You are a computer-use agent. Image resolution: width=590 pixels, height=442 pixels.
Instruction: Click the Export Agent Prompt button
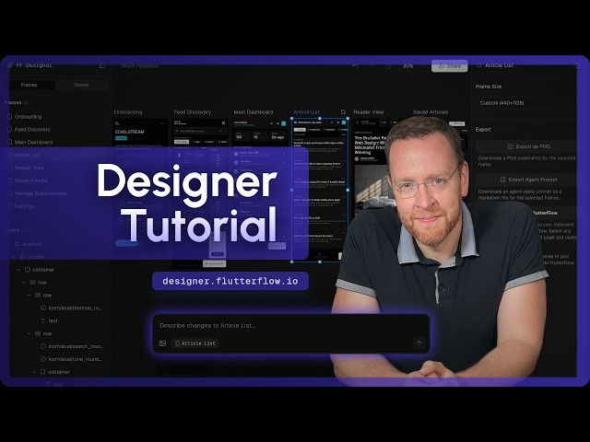click(526, 180)
